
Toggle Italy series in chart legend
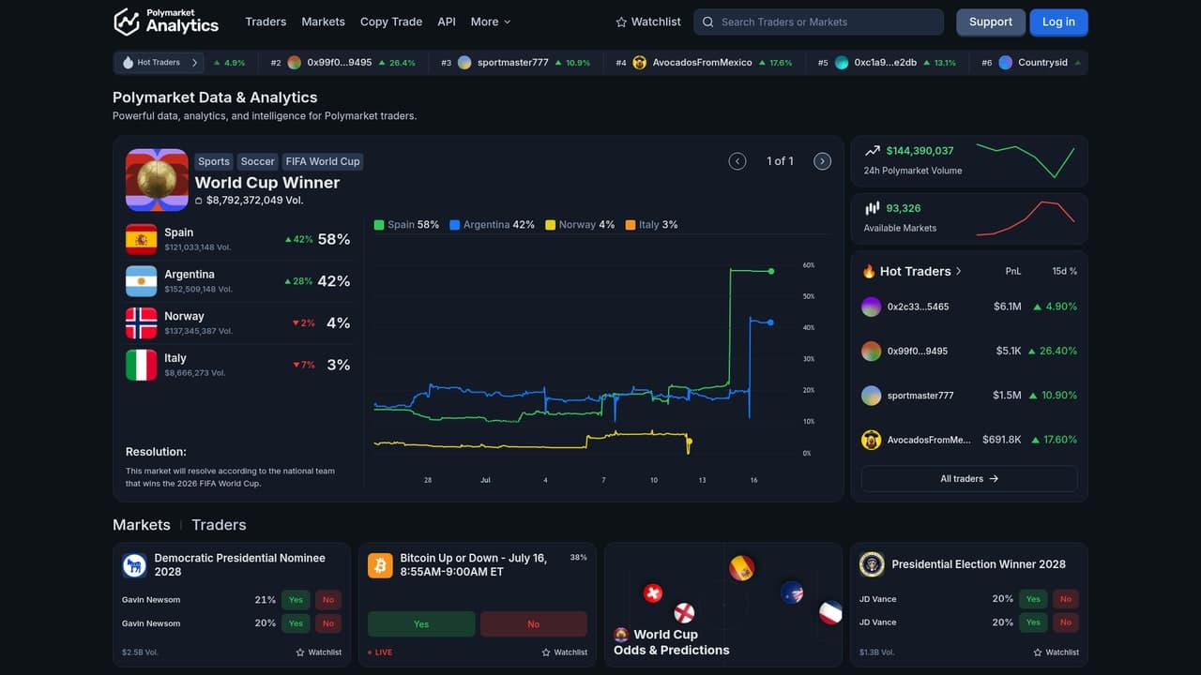tap(652, 225)
